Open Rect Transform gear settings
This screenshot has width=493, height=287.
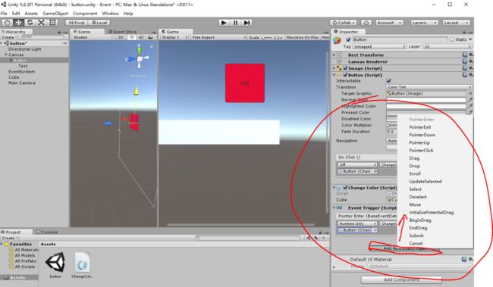471,55
